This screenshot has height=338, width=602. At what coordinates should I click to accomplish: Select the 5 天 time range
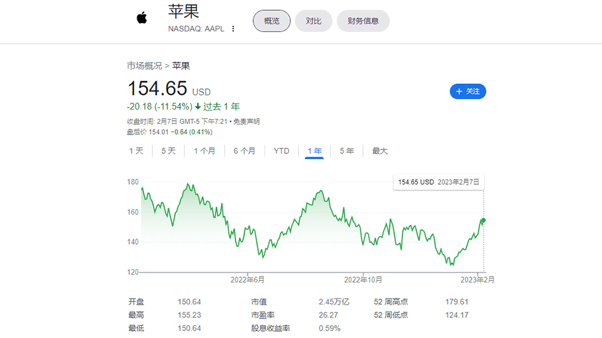[x=168, y=151]
